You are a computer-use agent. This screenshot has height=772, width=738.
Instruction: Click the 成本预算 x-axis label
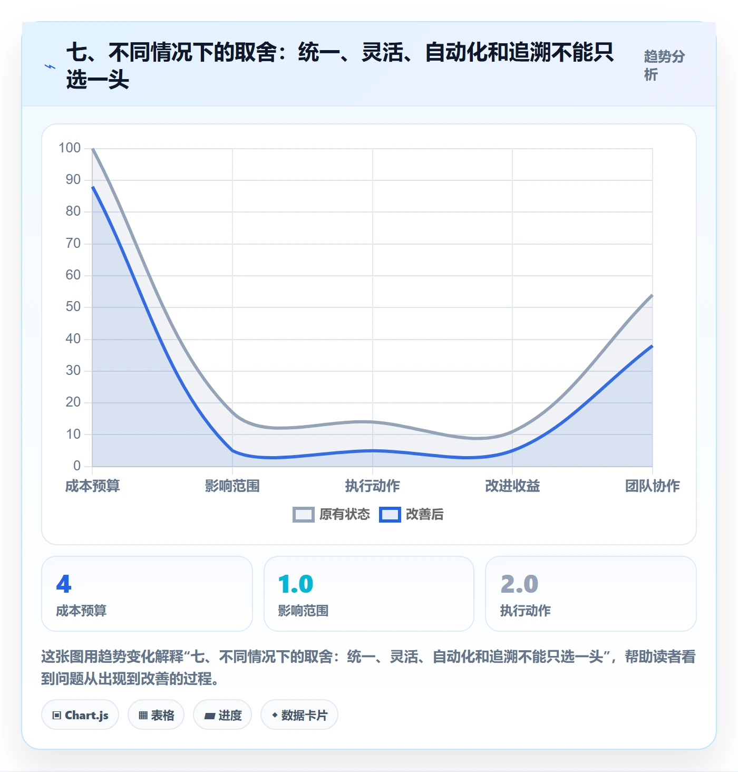click(x=93, y=486)
